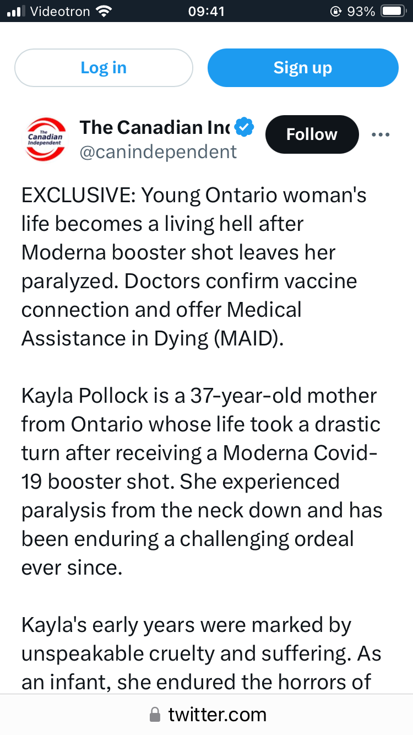Tap the orientation lock status icon
This screenshot has height=735, width=413.
(335, 11)
